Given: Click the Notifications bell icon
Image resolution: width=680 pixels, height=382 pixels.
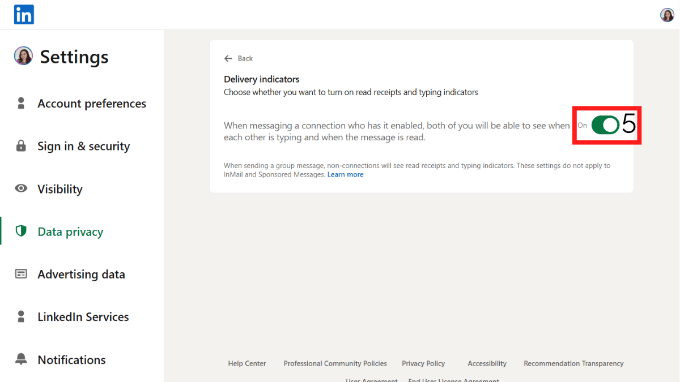Looking at the screenshot, I should click(21, 359).
